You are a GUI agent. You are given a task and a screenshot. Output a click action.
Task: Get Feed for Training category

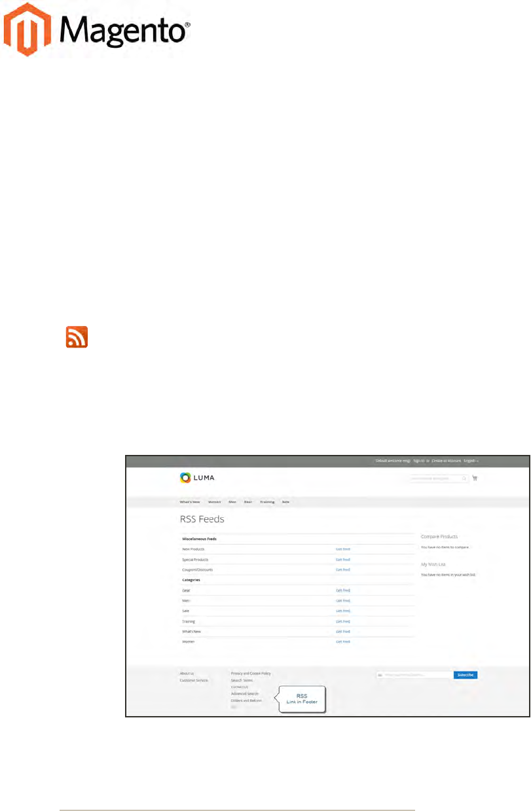click(x=343, y=621)
